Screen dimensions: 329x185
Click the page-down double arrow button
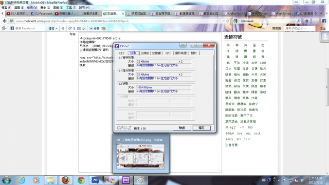click(x=324, y=37)
